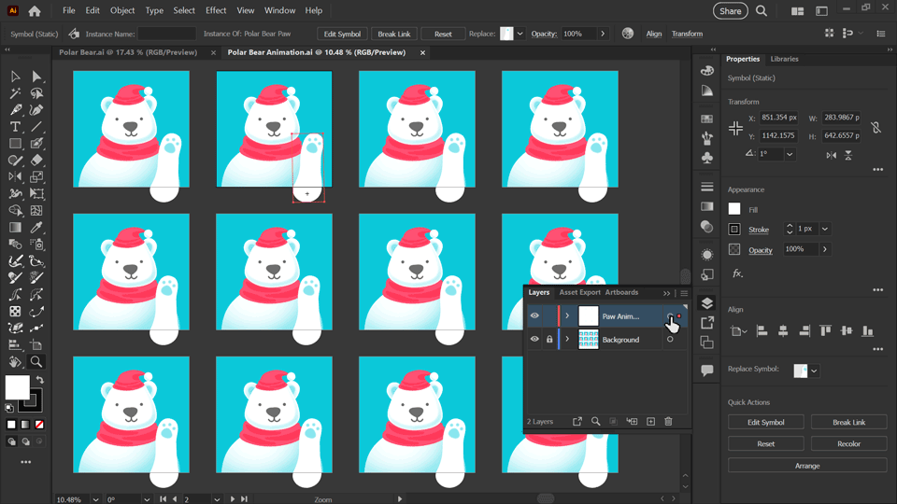Image resolution: width=897 pixels, height=504 pixels.
Task: Open the Replace Symbol dropdown
Action: pos(814,371)
